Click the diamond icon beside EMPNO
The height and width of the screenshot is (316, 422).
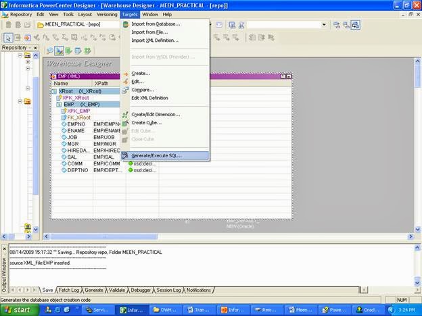point(64,124)
